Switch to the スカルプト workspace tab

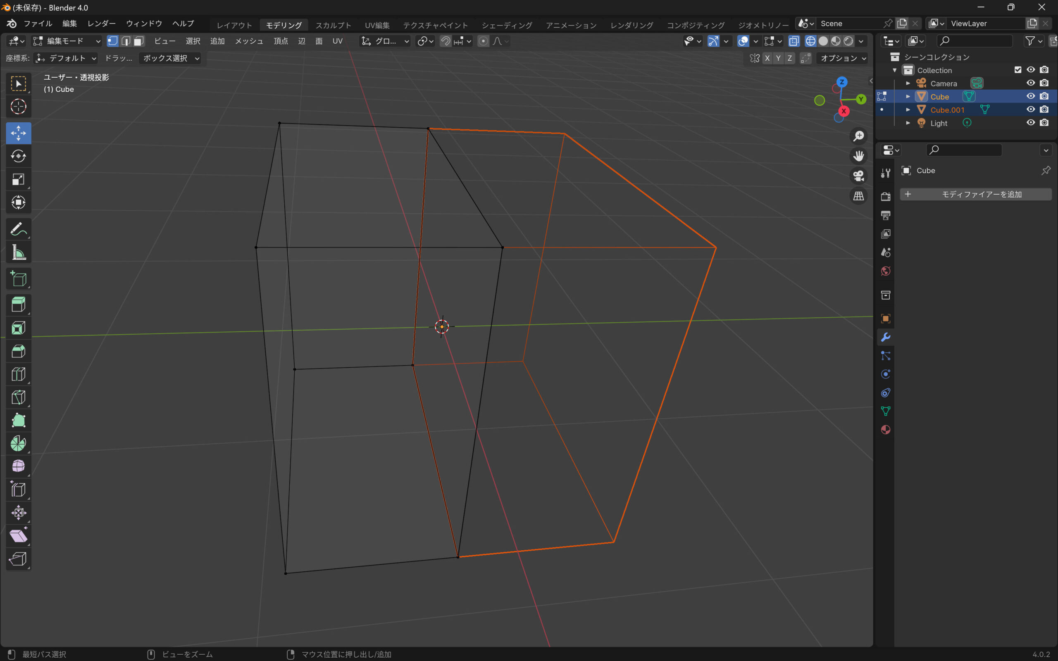pyautogui.click(x=333, y=25)
